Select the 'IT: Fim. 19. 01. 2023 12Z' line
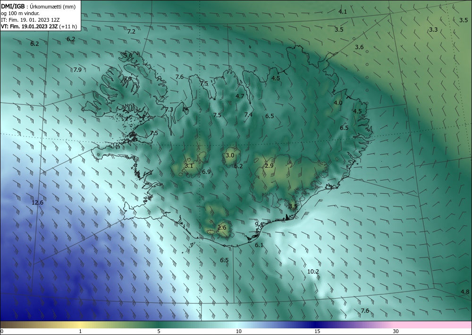 click(30, 20)
